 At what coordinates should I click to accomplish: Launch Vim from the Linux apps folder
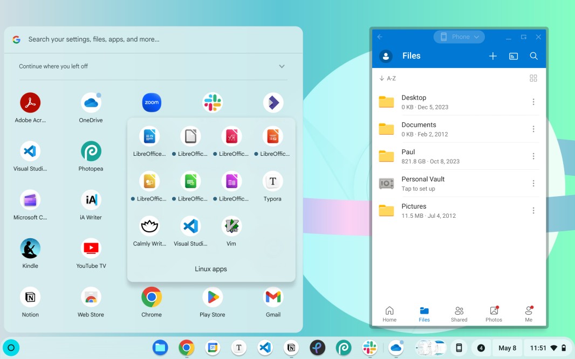pos(231,226)
